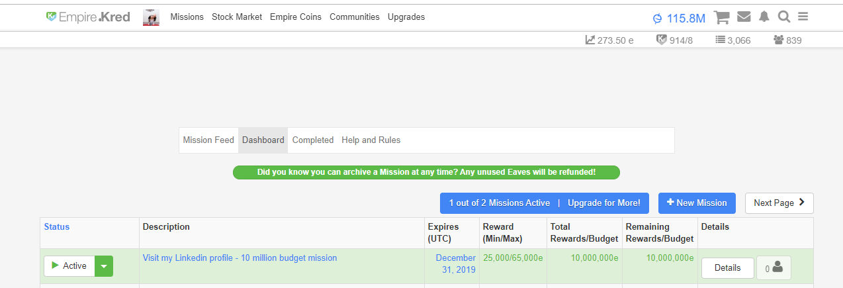Open the search magnifier icon
This screenshot has height=288, width=843.
pos(784,17)
